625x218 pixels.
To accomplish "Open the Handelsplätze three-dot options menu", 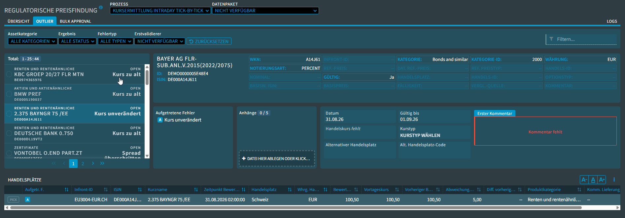I will (x=614, y=180).
